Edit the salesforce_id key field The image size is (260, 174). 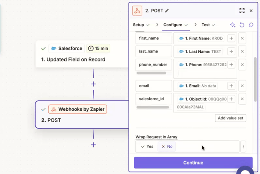coord(154,99)
